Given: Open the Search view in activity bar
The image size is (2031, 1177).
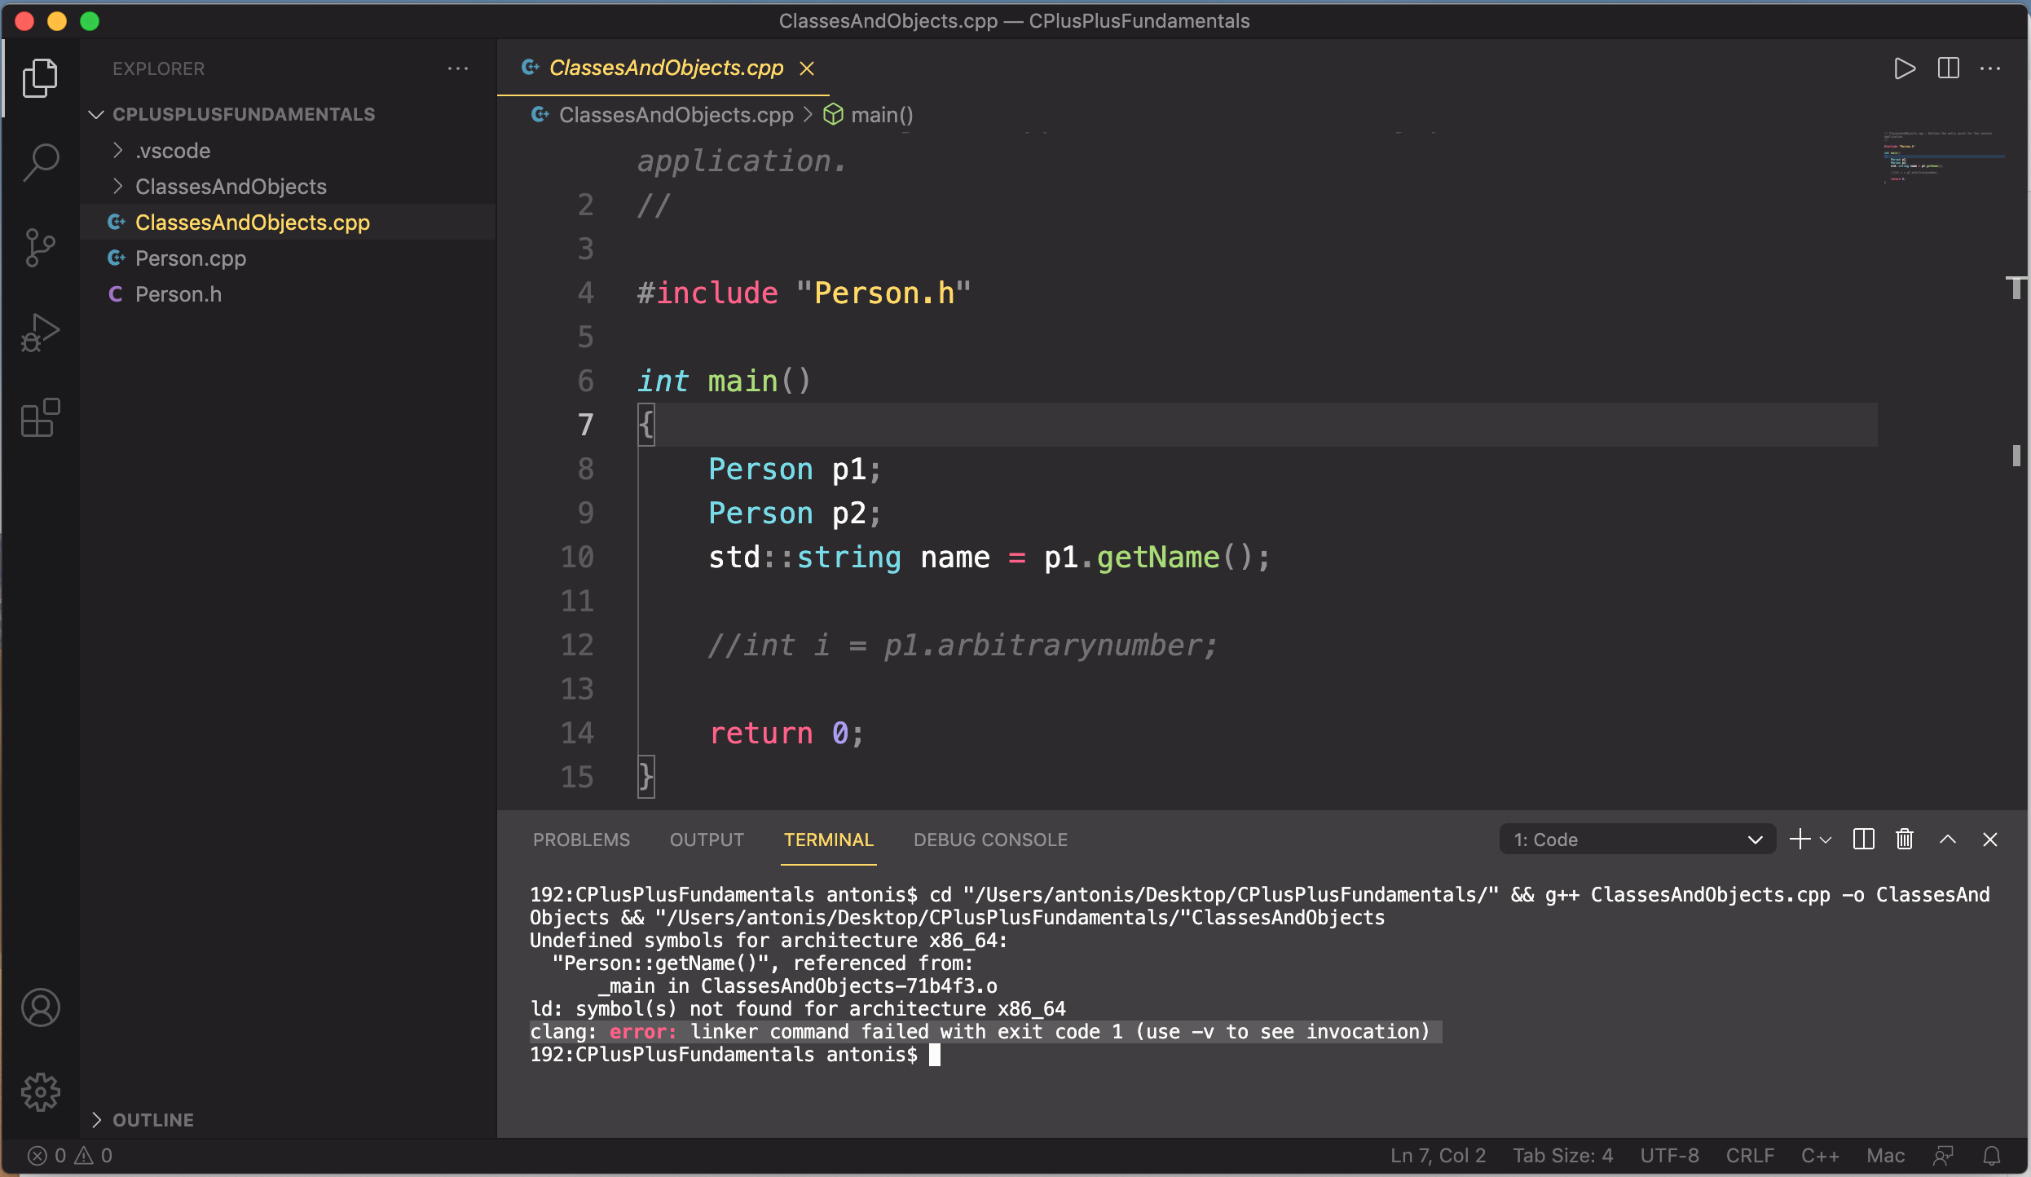Looking at the screenshot, I should [x=41, y=162].
